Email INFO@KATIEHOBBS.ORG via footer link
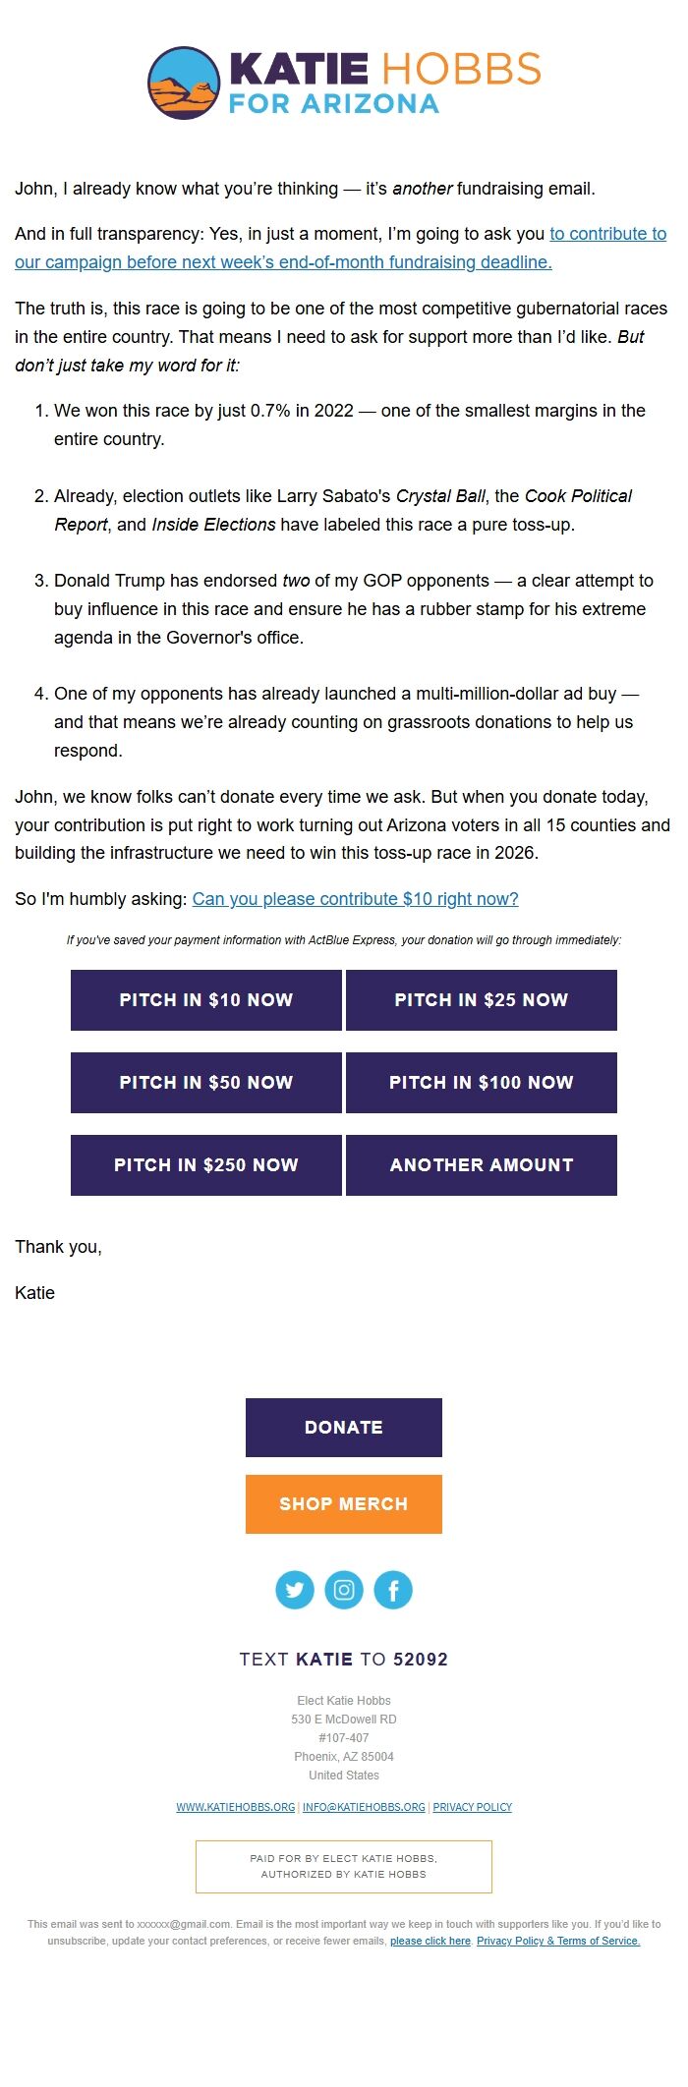The width and height of the screenshot is (688, 2087). [x=364, y=1807]
